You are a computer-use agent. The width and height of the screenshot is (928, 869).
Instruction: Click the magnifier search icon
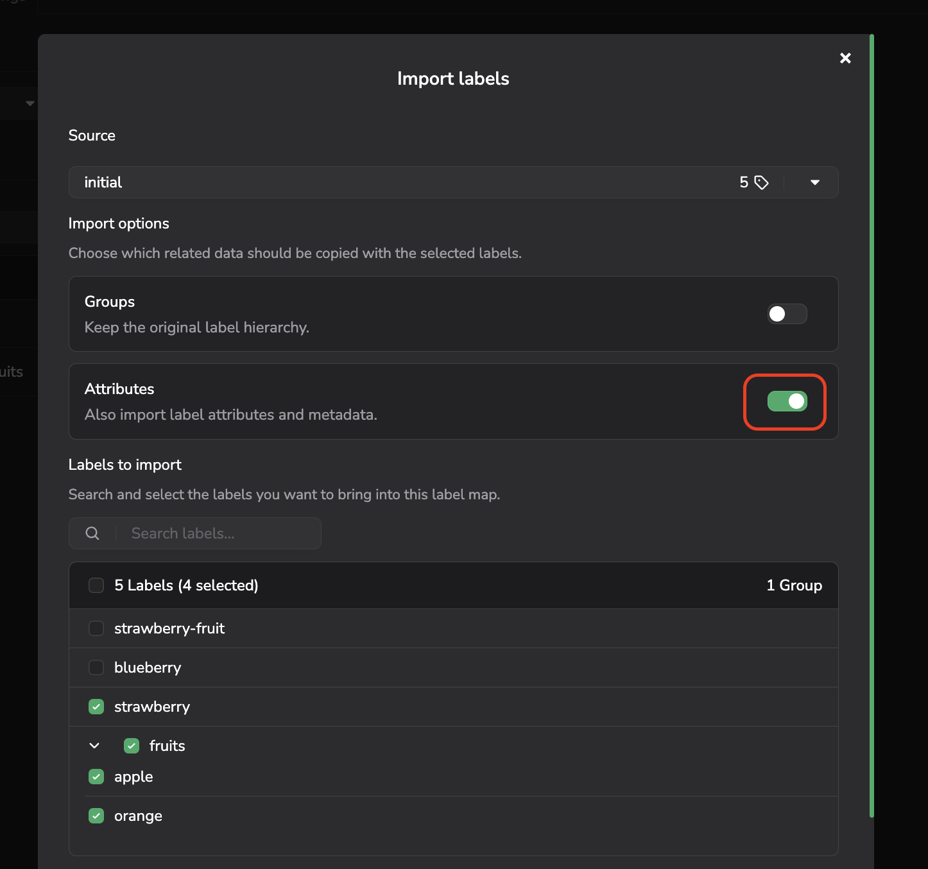click(92, 533)
